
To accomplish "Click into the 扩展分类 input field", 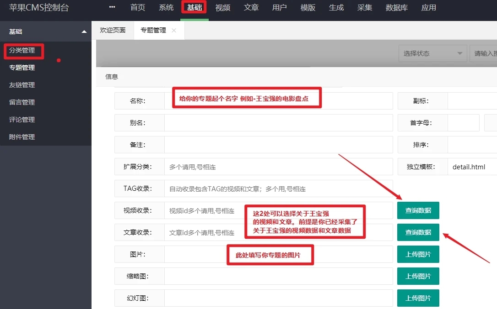I will [x=278, y=167].
